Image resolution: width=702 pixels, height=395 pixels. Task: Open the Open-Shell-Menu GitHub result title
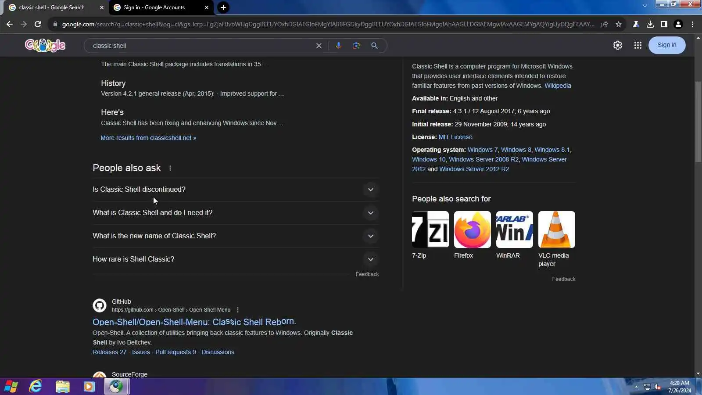coord(194,322)
